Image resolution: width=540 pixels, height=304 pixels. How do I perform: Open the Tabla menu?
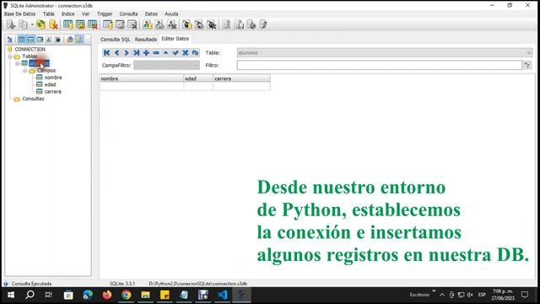click(x=49, y=14)
